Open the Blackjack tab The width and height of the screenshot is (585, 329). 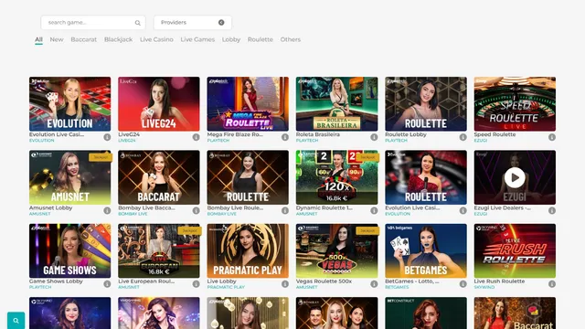pos(118,39)
